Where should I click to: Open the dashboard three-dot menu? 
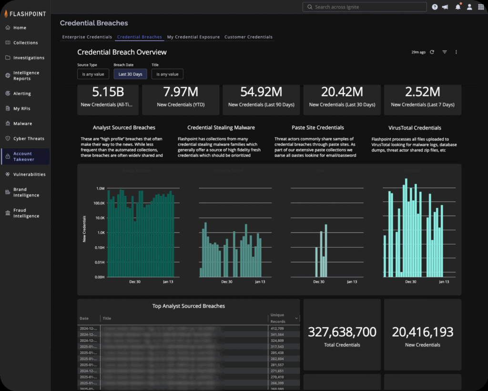(x=456, y=52)
